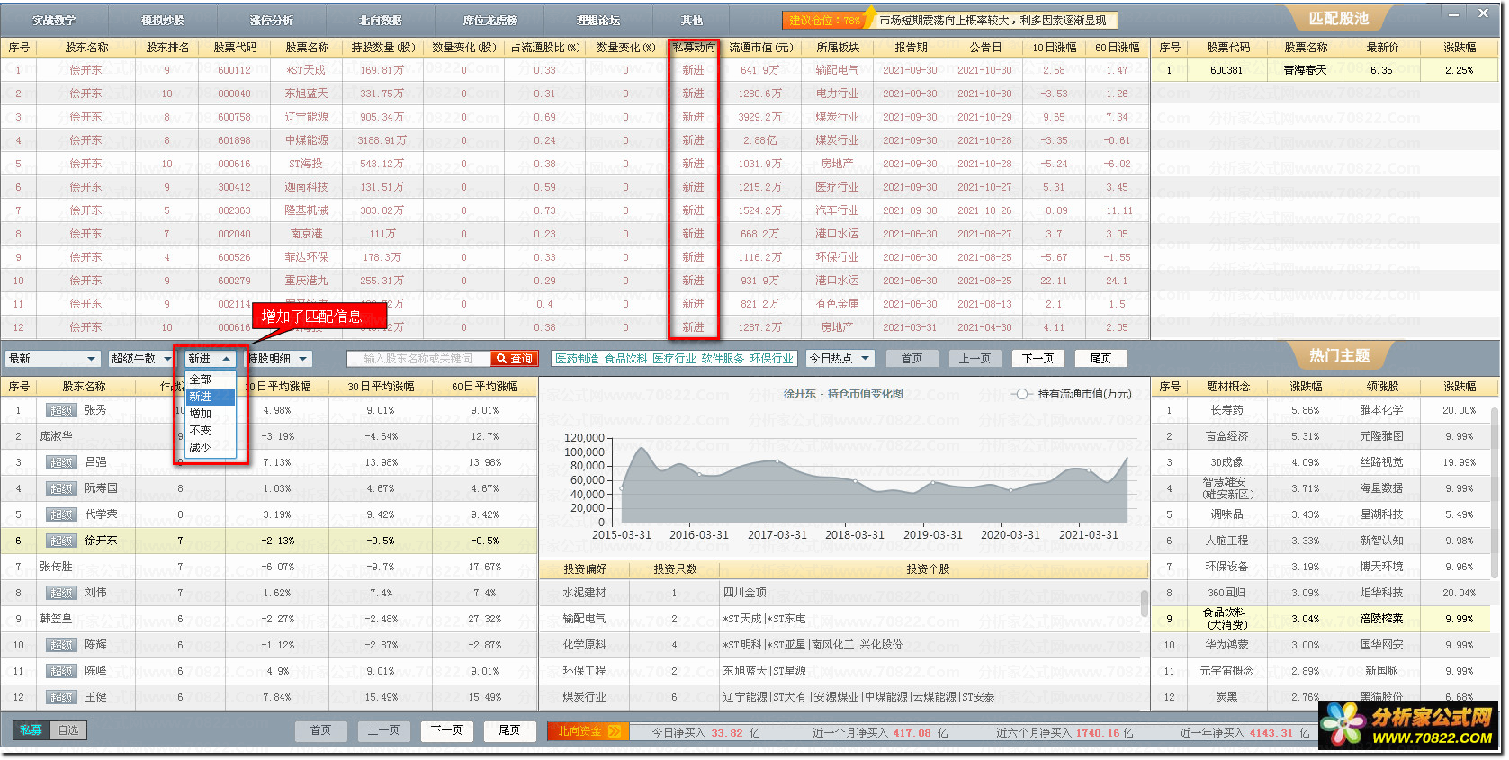
Task: Click 首页 beside 今日热点 dropdown
Action: pyautogui.click(x=912, y=358)
